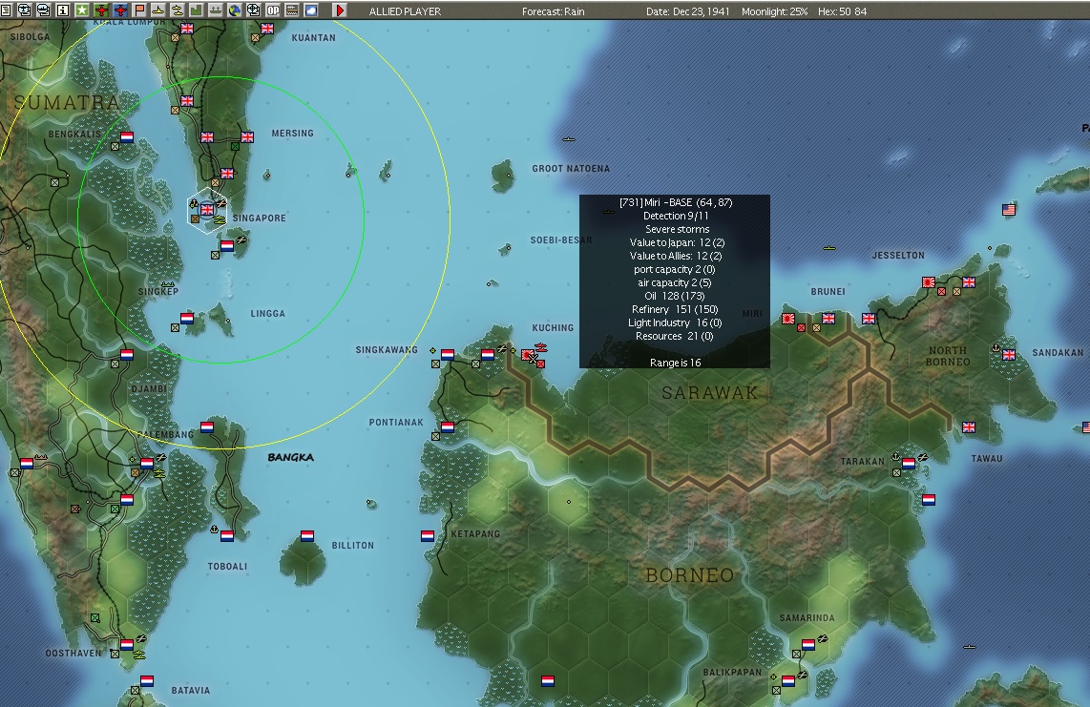Select the Japanese flag at Miri

pos(787,319)
